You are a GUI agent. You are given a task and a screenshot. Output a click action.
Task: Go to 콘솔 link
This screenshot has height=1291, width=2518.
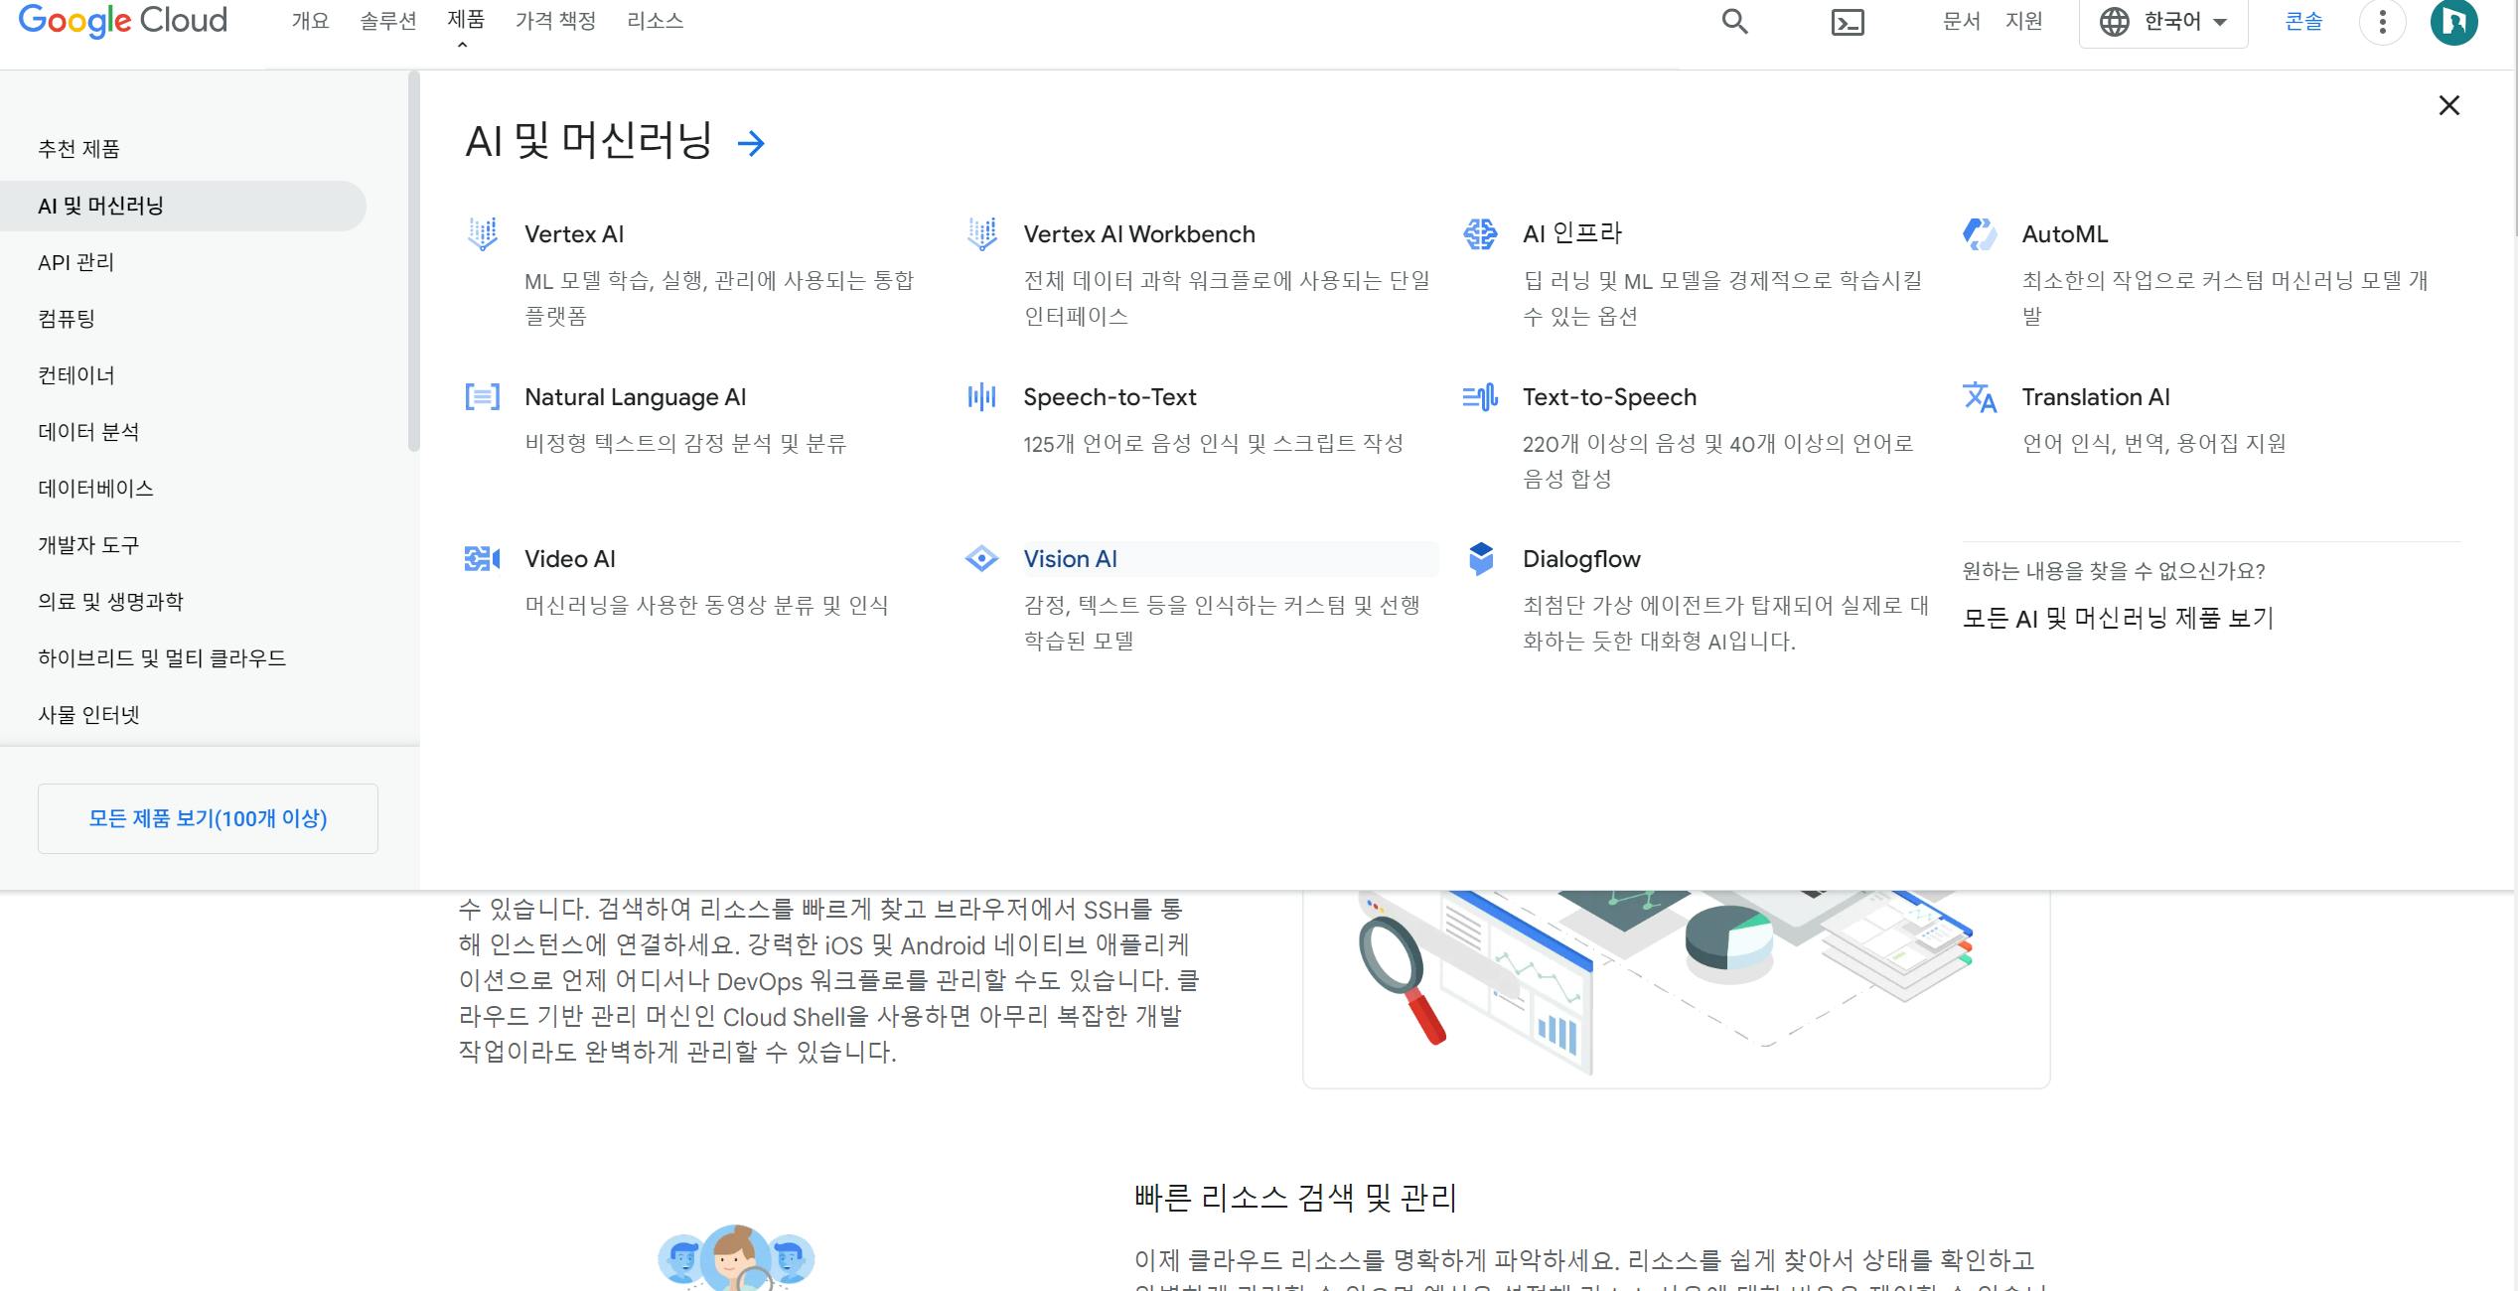[2303, 21]
